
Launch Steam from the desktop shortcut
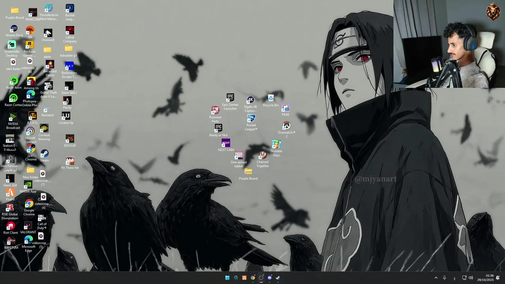(45, 156)
